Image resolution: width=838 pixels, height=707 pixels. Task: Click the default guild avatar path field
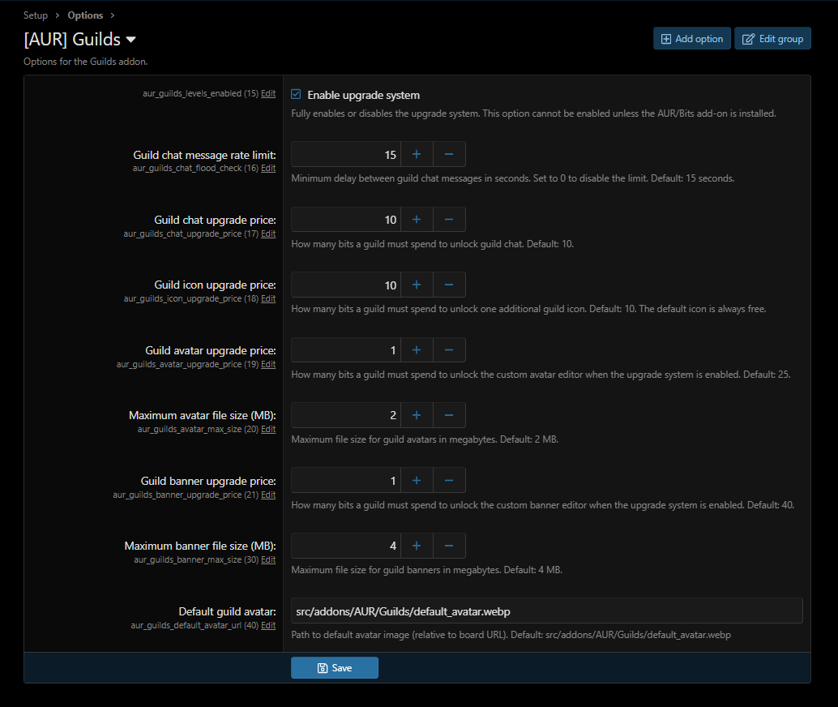tap(547, 611)
